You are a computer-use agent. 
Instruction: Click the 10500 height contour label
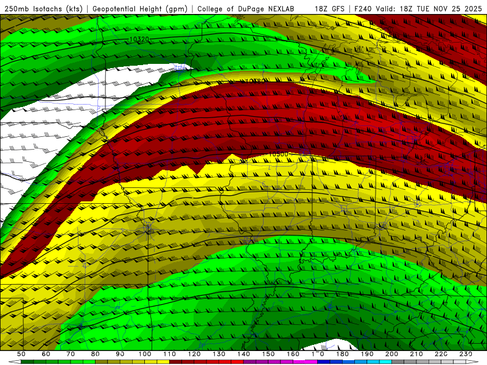(x=278, y=154)
